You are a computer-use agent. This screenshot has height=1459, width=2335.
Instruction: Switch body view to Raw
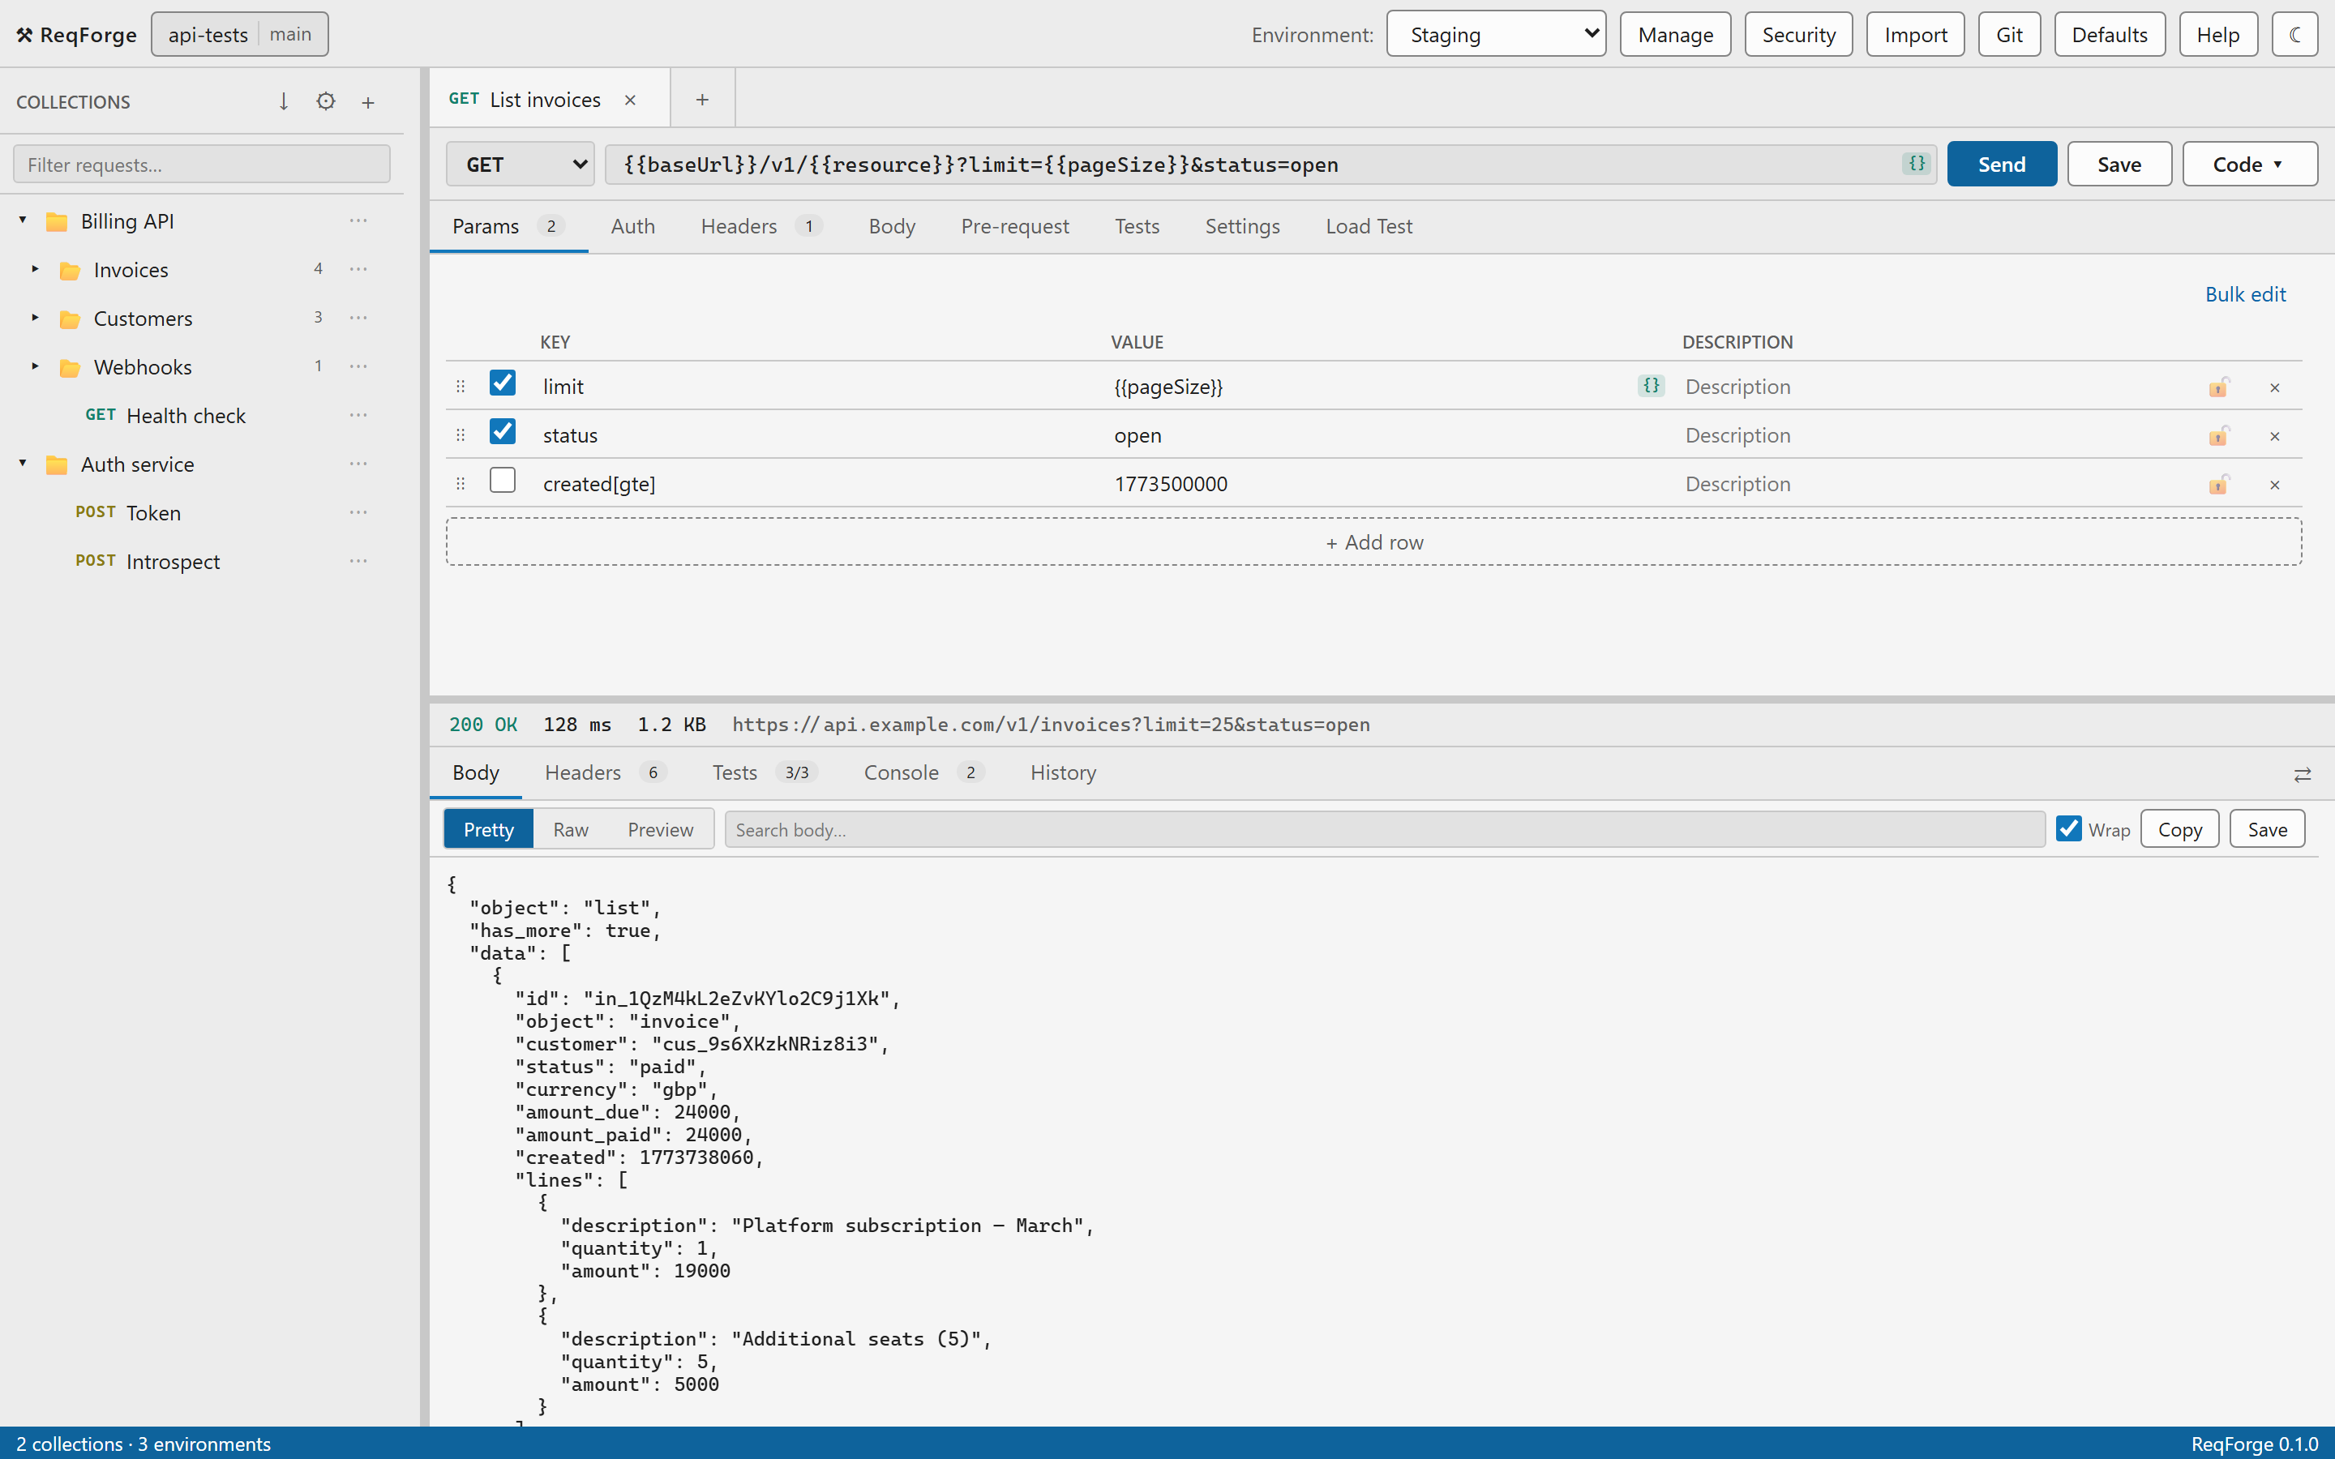point(570,829)
